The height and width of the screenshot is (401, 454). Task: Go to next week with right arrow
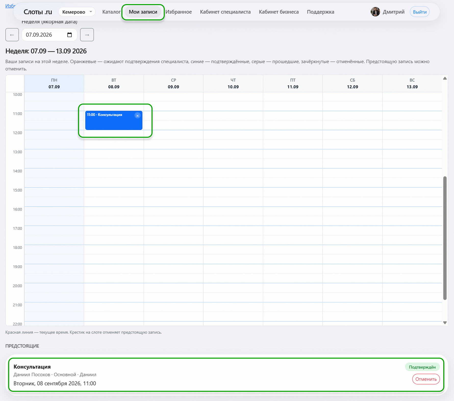point(87,35)
